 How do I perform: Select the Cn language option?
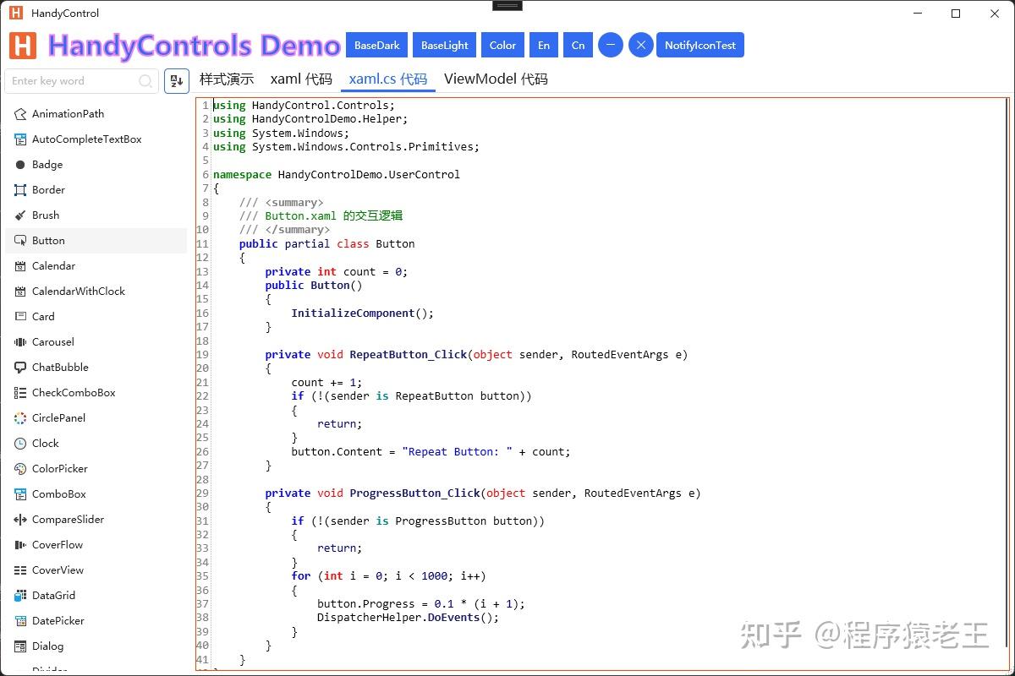point(578,45)
